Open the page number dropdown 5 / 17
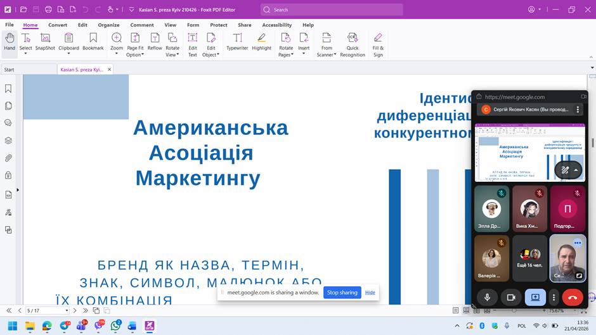The height and width of the screenshot is (335, 596). [67, 311]
